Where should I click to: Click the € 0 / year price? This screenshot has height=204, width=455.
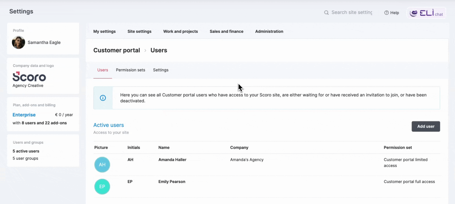[64, 115]
